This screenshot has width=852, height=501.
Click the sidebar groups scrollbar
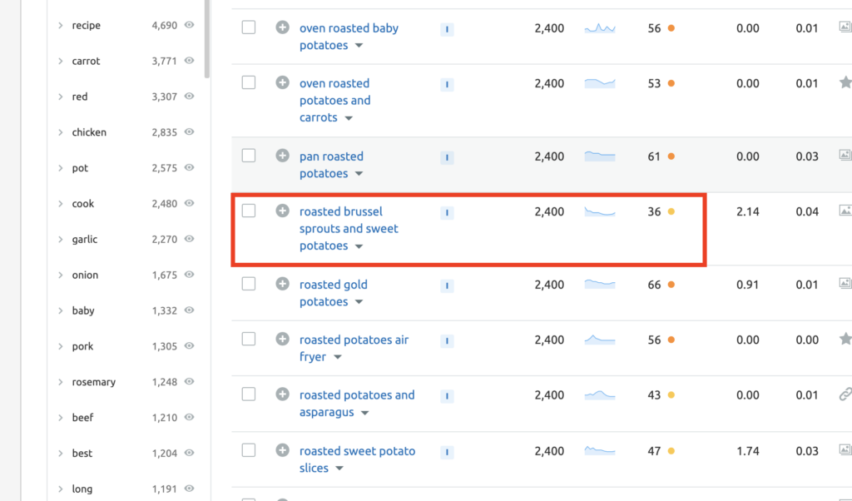[x=207, y=39]
